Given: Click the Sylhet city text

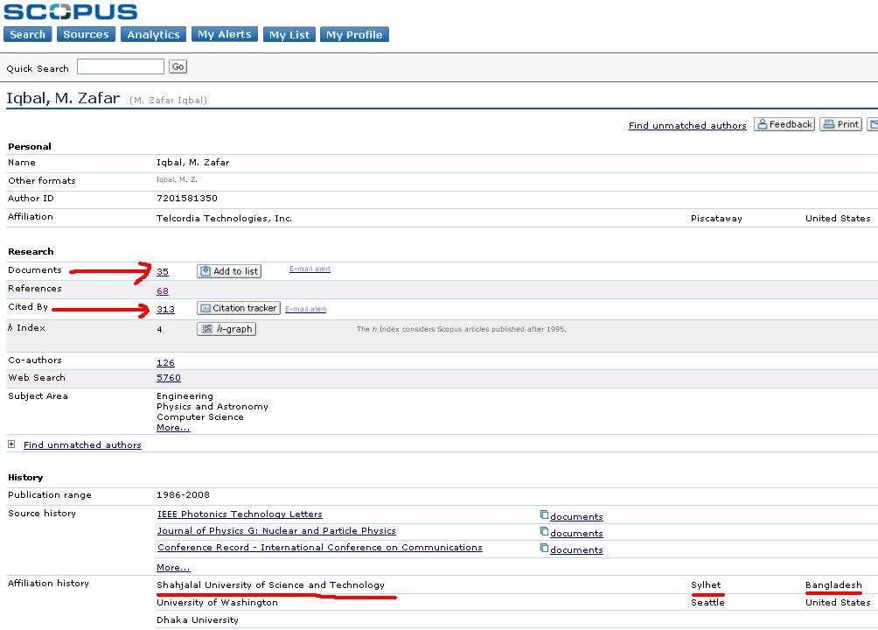Looking at the screenshot, I should coord(706,585).
